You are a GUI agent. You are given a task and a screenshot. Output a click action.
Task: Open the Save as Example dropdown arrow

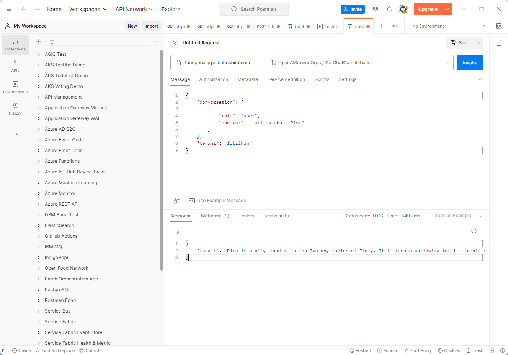[480, 216]
